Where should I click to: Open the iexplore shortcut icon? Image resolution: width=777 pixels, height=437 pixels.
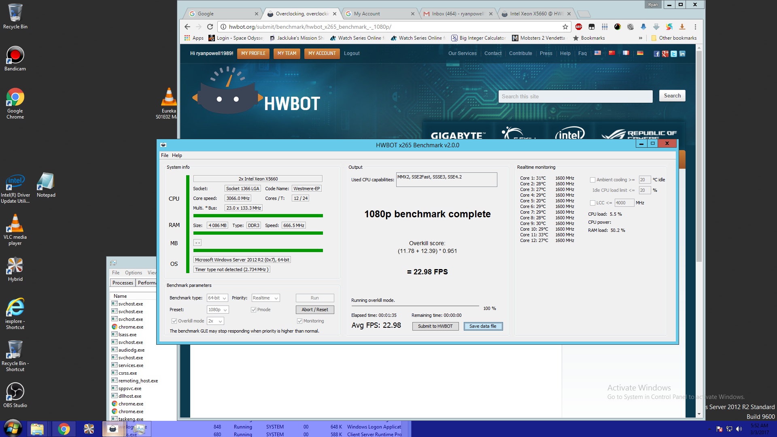15,314
